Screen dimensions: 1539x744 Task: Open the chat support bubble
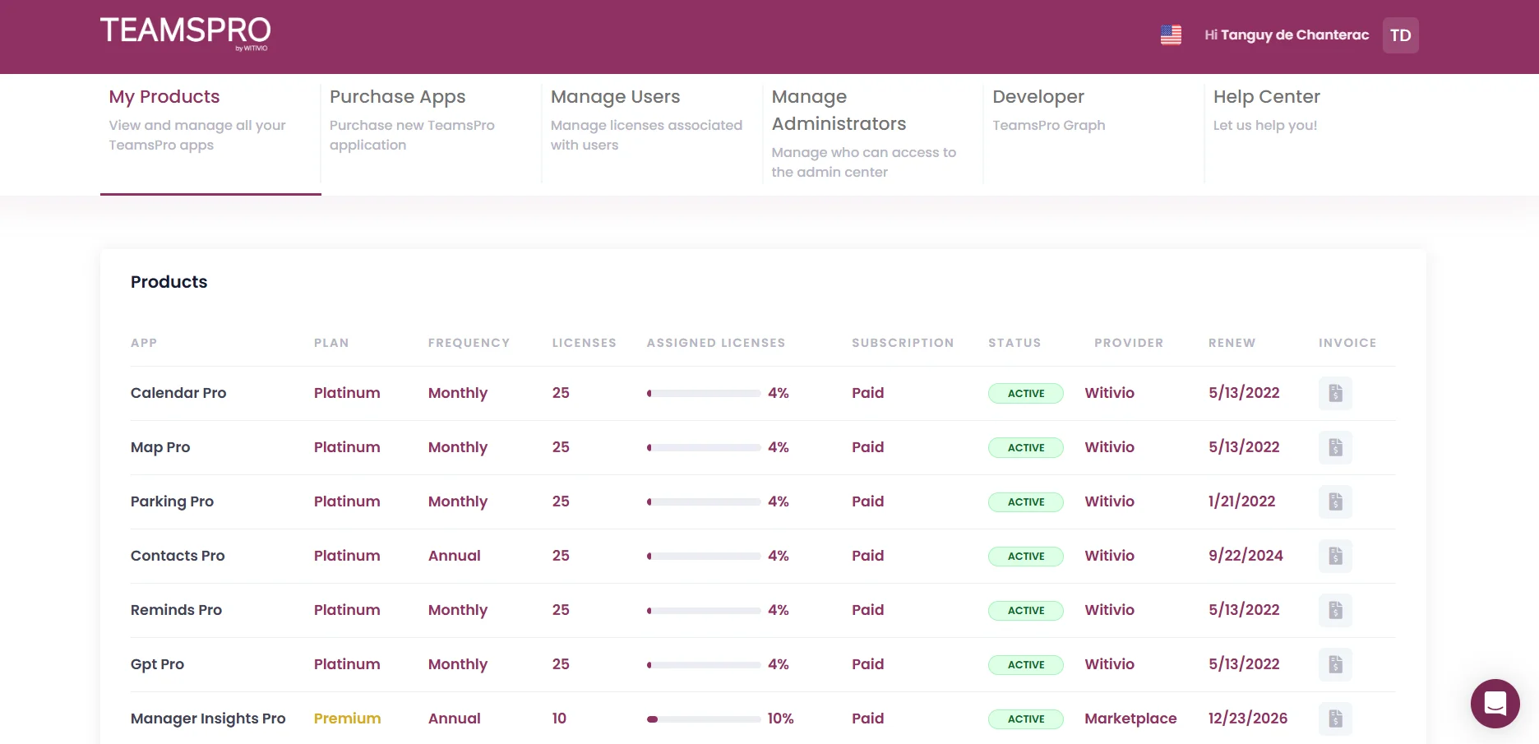click(1495, 704)
